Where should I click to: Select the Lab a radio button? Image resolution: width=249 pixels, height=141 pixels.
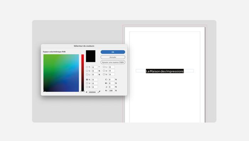point(104,71)
